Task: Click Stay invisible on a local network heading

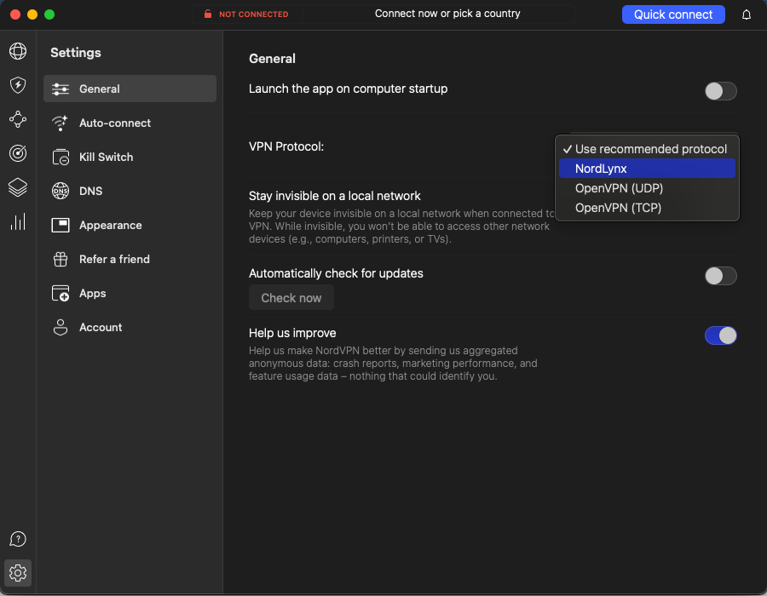Action: 335,196
